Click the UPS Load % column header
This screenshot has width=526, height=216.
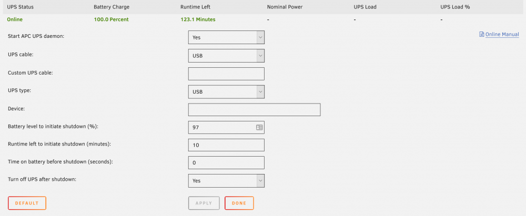[x=455, y=7]
